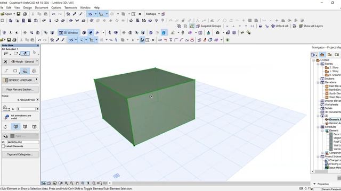The image size is (341, 191).
Task: Click the Tags and Categories... button
Action: click(x=20, y=154)
